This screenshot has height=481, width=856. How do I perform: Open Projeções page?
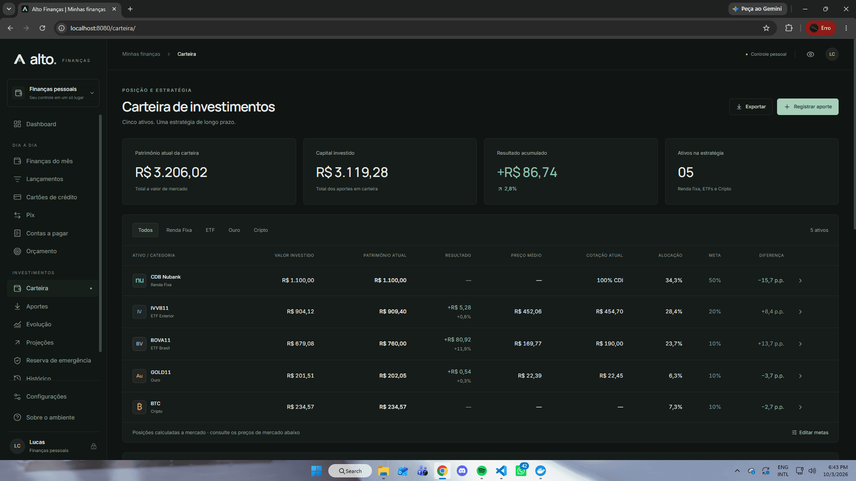click(x=53, y=342)
